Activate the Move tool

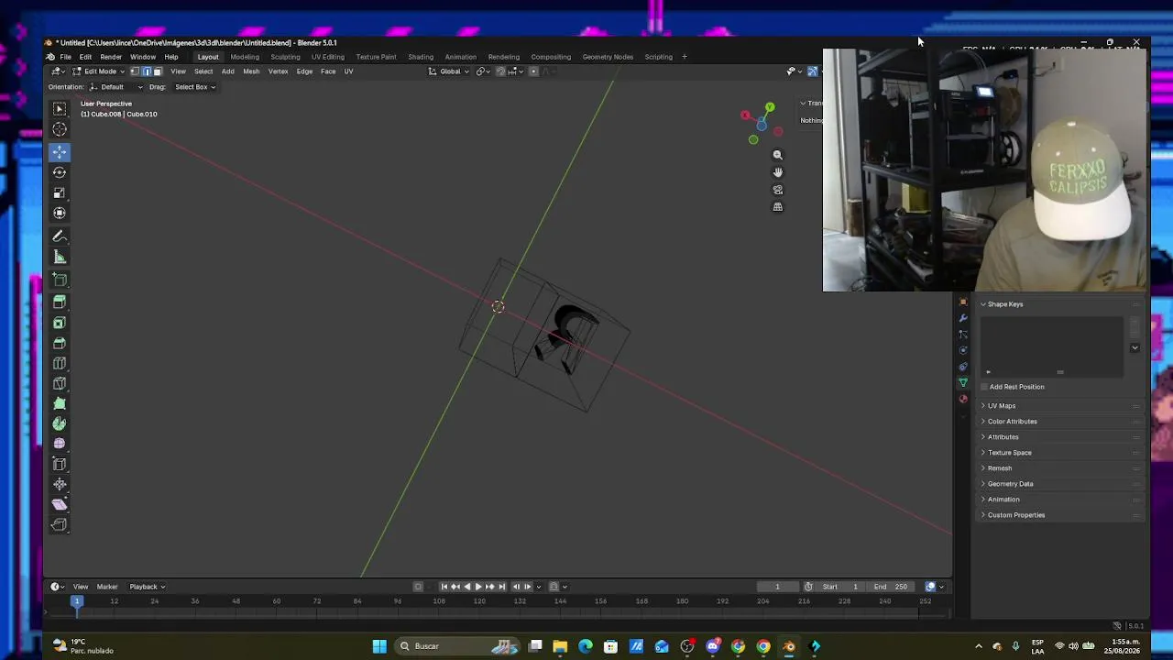point(60,152)
